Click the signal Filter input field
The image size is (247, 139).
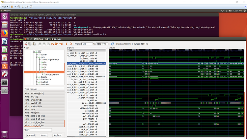click(x=41, y=130)
